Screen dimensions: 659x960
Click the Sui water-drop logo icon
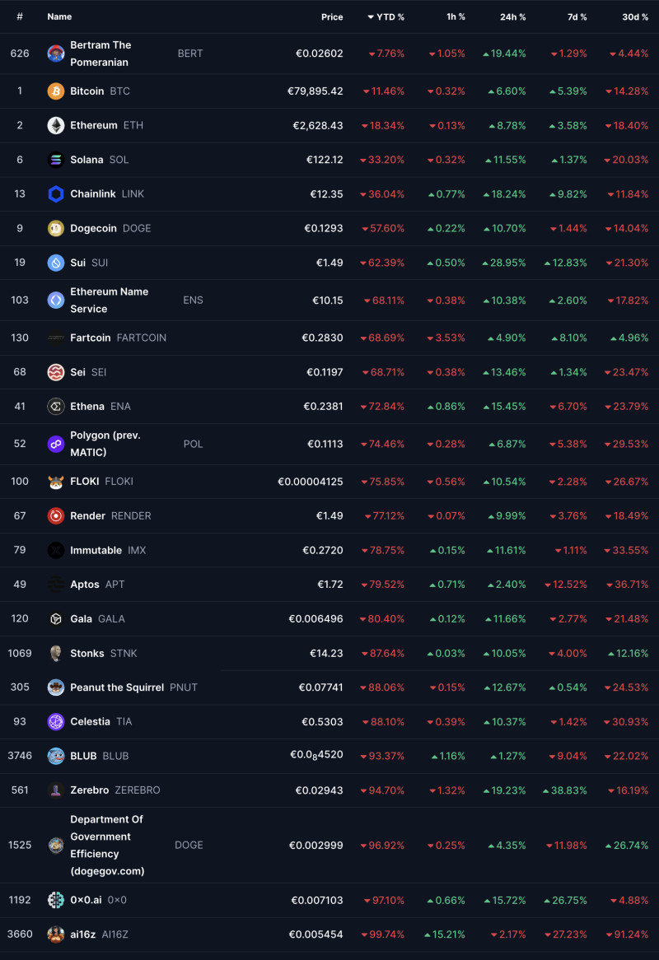click(x=56, y=263)
